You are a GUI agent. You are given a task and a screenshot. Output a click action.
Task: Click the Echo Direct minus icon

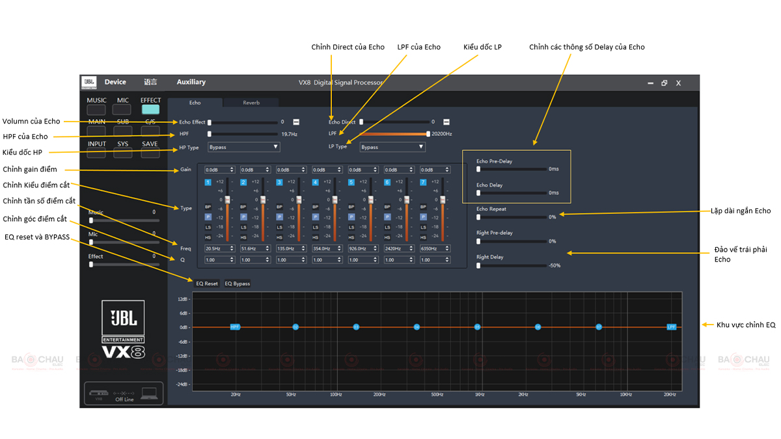pos(446,122)
